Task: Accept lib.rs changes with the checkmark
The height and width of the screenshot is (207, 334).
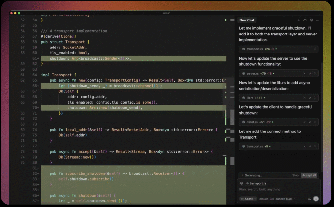Action: point(310,98)
